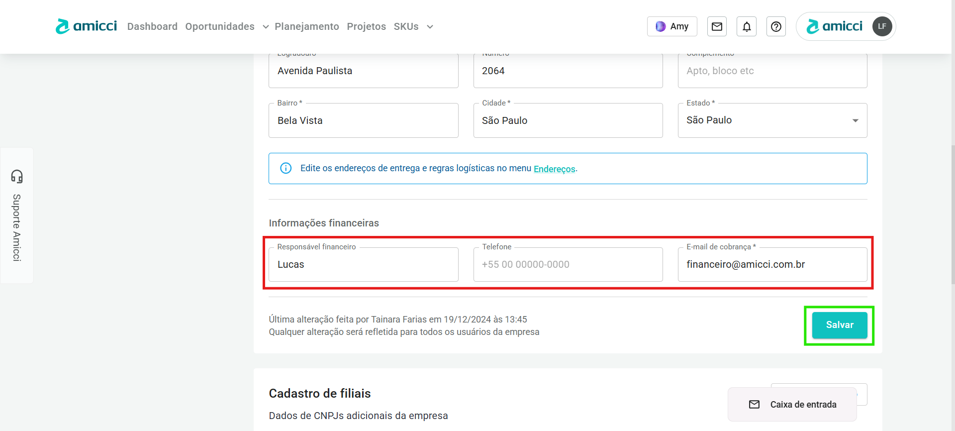
Task: Click the page vertical scrollbar
Action: [x=953, y=214]
